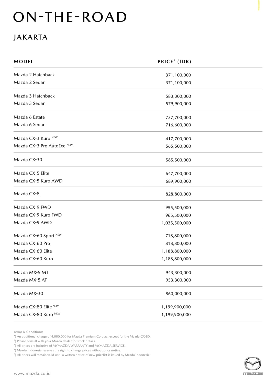This screenshot has height=388, width=276.
Task: Click the Mazda MX-30 price 860,000,000
Action: pos(178,294)
